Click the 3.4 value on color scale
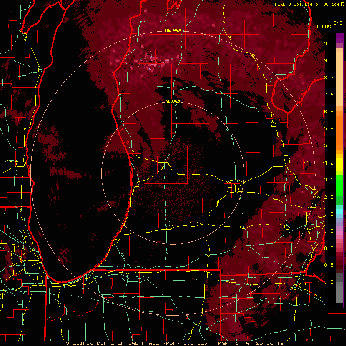The width and height of the screenshot is (346, 346). point(329,180)
